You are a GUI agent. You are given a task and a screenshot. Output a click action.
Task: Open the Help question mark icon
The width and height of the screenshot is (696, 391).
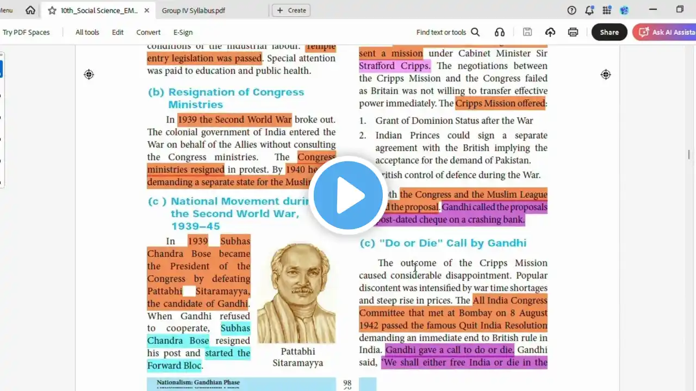point(571,10)
